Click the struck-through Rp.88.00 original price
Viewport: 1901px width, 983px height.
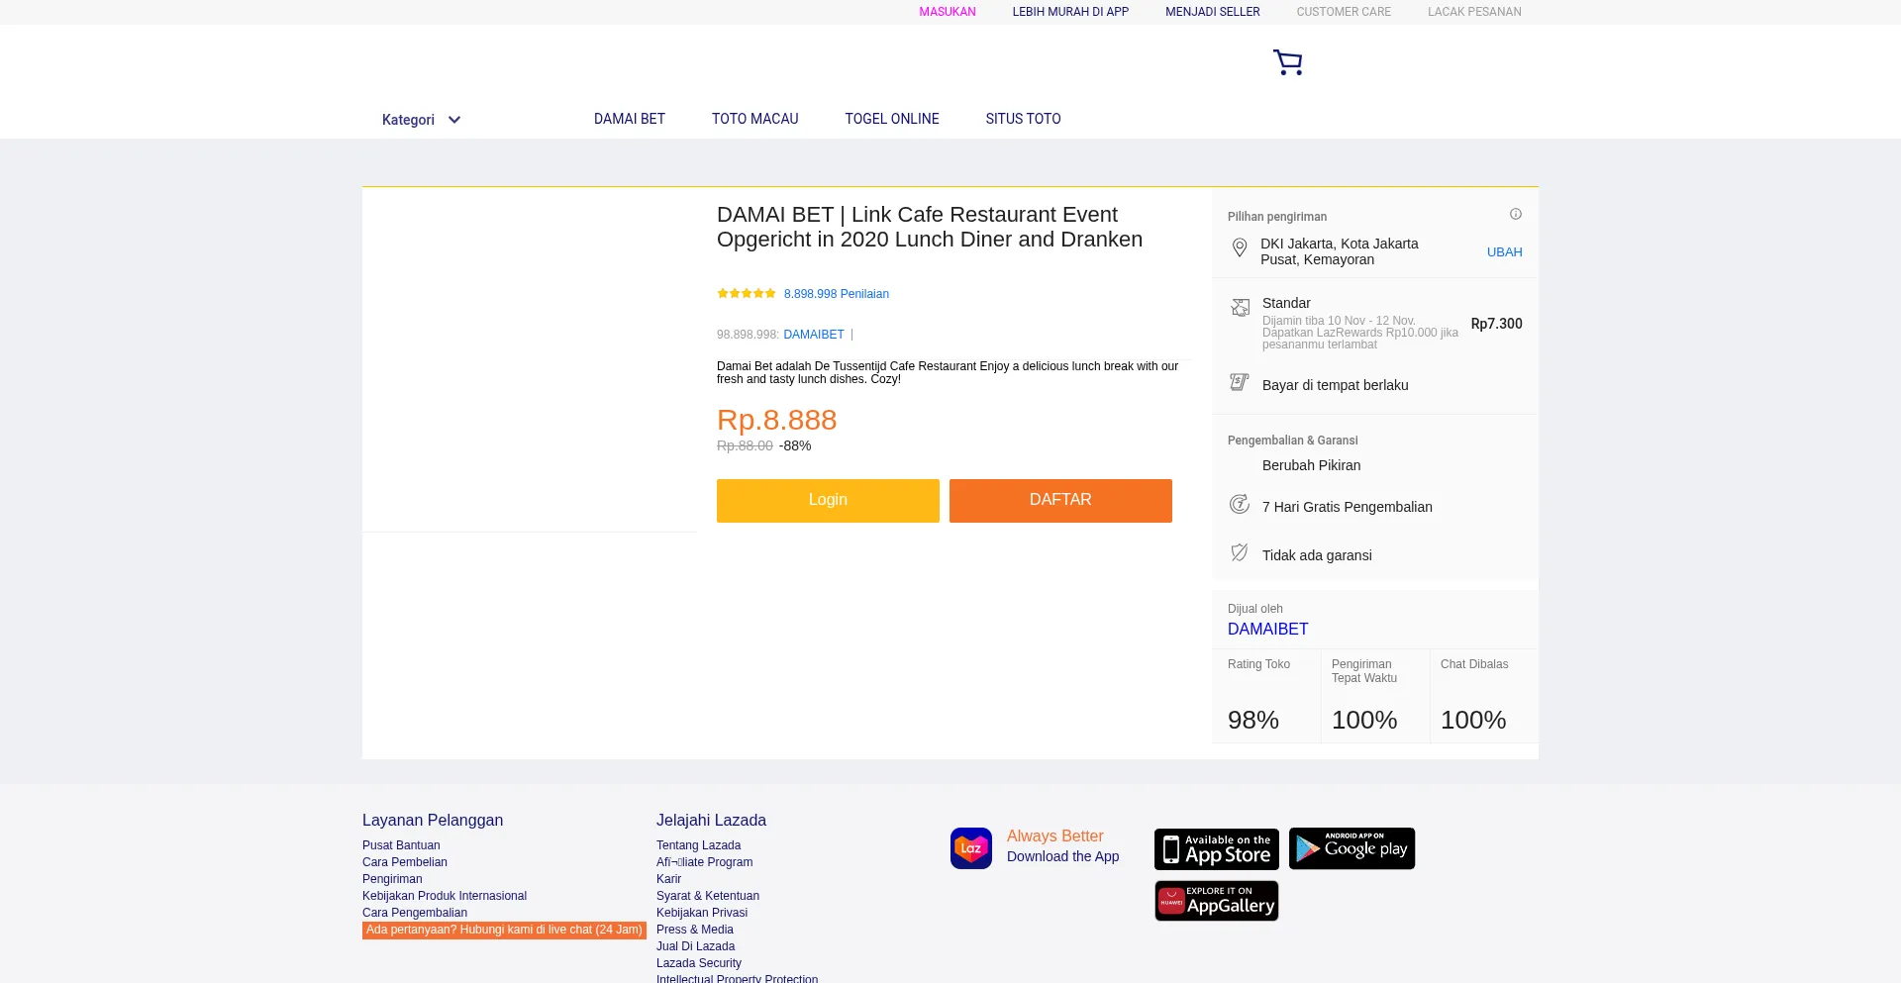click(745, 445)
